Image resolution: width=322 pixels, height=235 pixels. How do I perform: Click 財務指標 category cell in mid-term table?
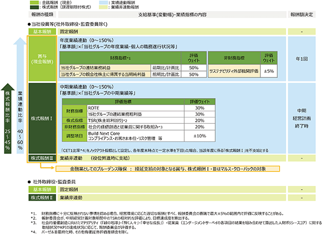(x=75, y=111)
